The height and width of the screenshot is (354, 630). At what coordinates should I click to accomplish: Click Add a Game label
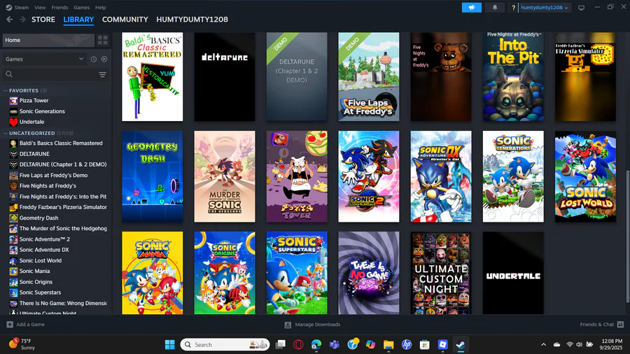(x=31, y=325)
